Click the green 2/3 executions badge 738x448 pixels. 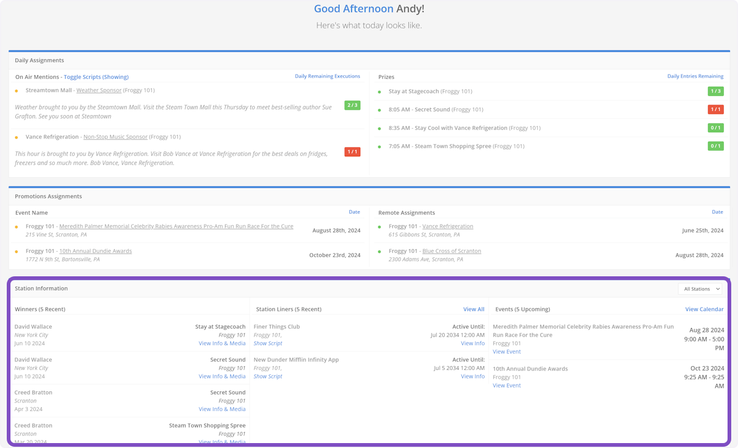(x=352, y=105)
